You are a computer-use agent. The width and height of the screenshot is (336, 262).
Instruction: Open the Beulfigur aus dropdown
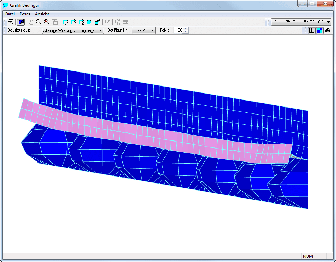73,30
